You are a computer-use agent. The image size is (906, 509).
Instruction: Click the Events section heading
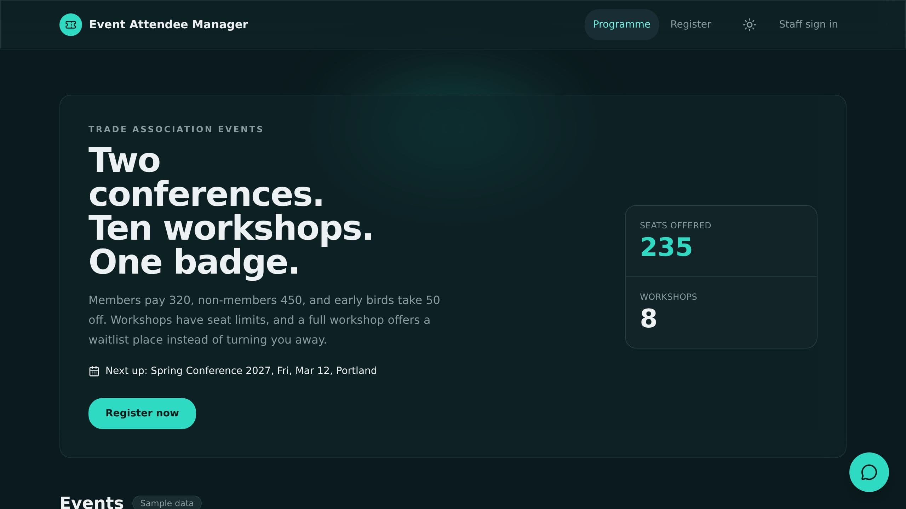tap(92, 503)
